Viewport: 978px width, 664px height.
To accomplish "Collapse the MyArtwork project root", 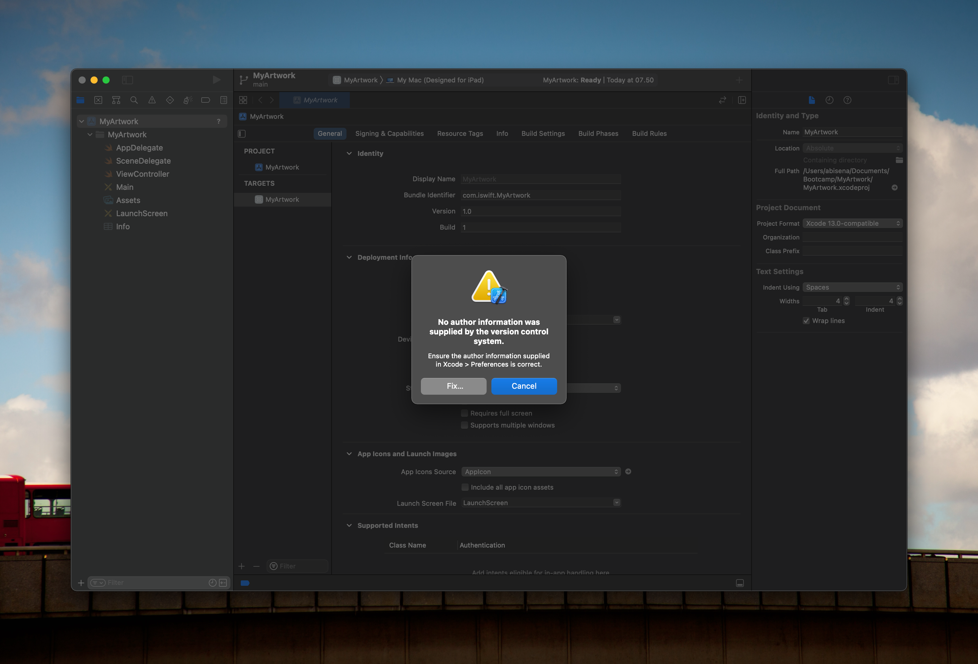I will click(x=82, y=122).
